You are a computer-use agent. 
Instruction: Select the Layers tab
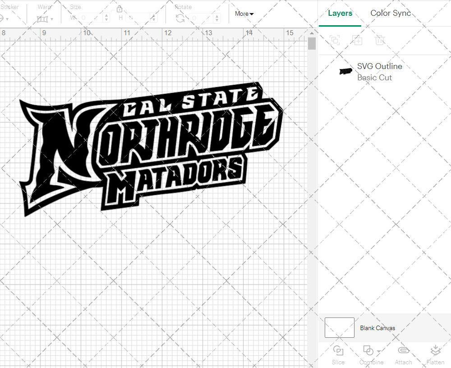coord(340,13)
